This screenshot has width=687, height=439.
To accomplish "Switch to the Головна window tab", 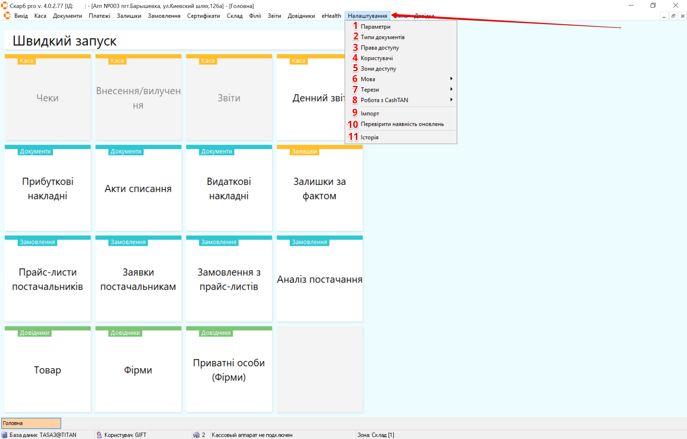I will coord(31,423).
